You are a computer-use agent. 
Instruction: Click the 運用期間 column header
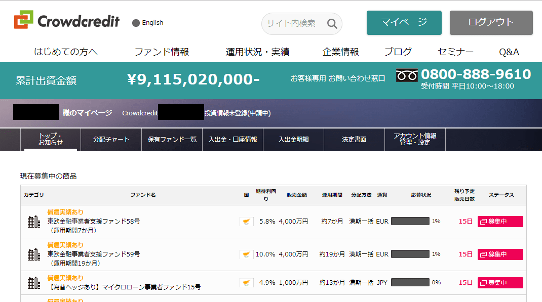pyautogui.click(x=332, y=195)
